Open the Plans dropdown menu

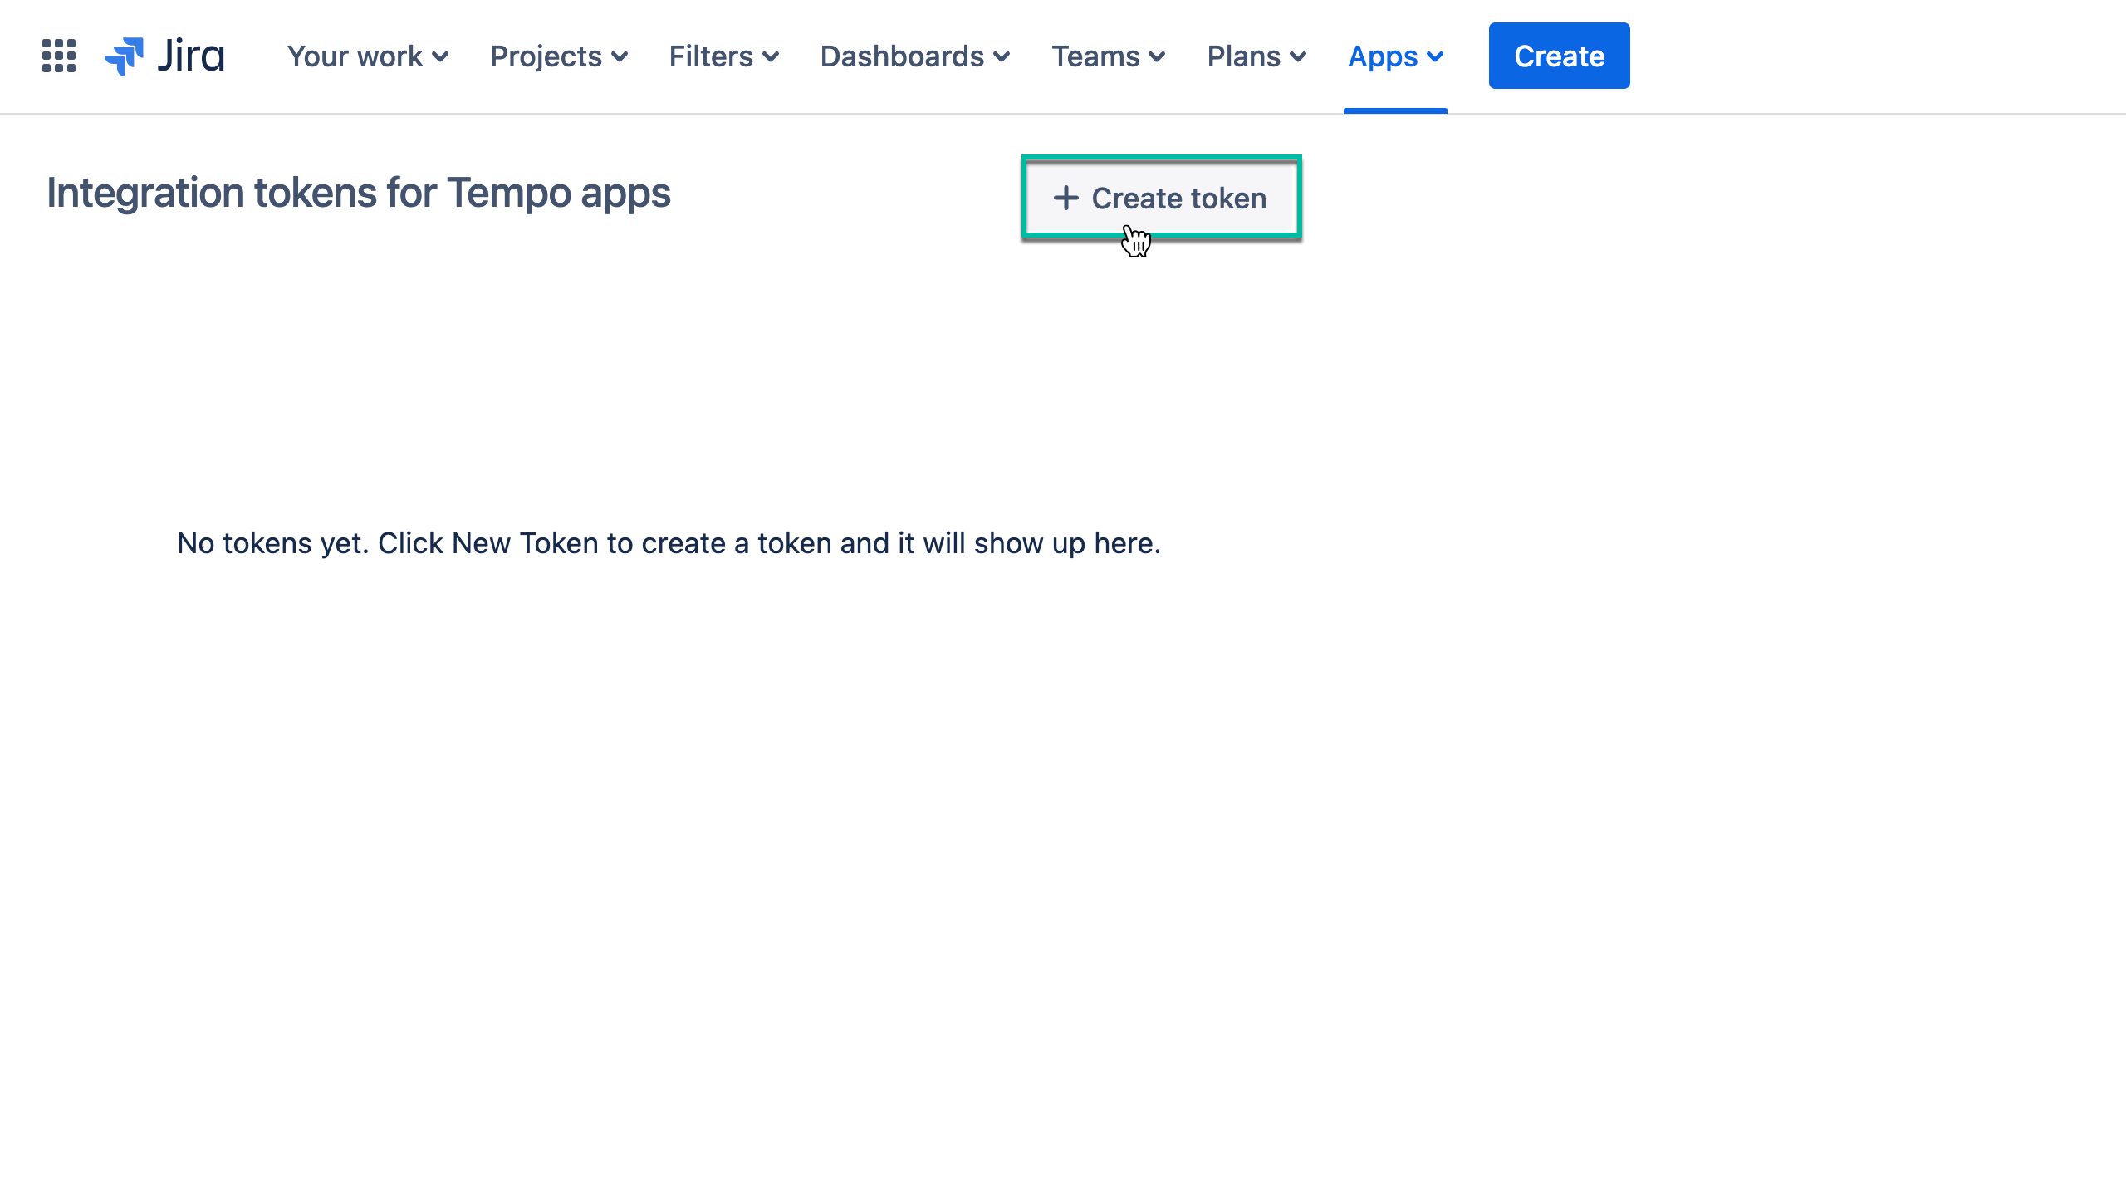1256,56
